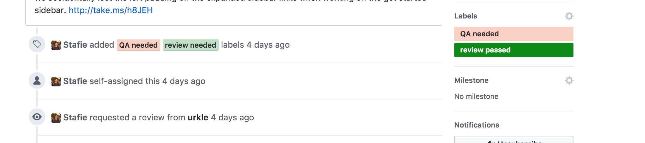Viewport: 645px width, 143px height.
Task: Open the Milestone settings gear
Action: pos(569,80)
